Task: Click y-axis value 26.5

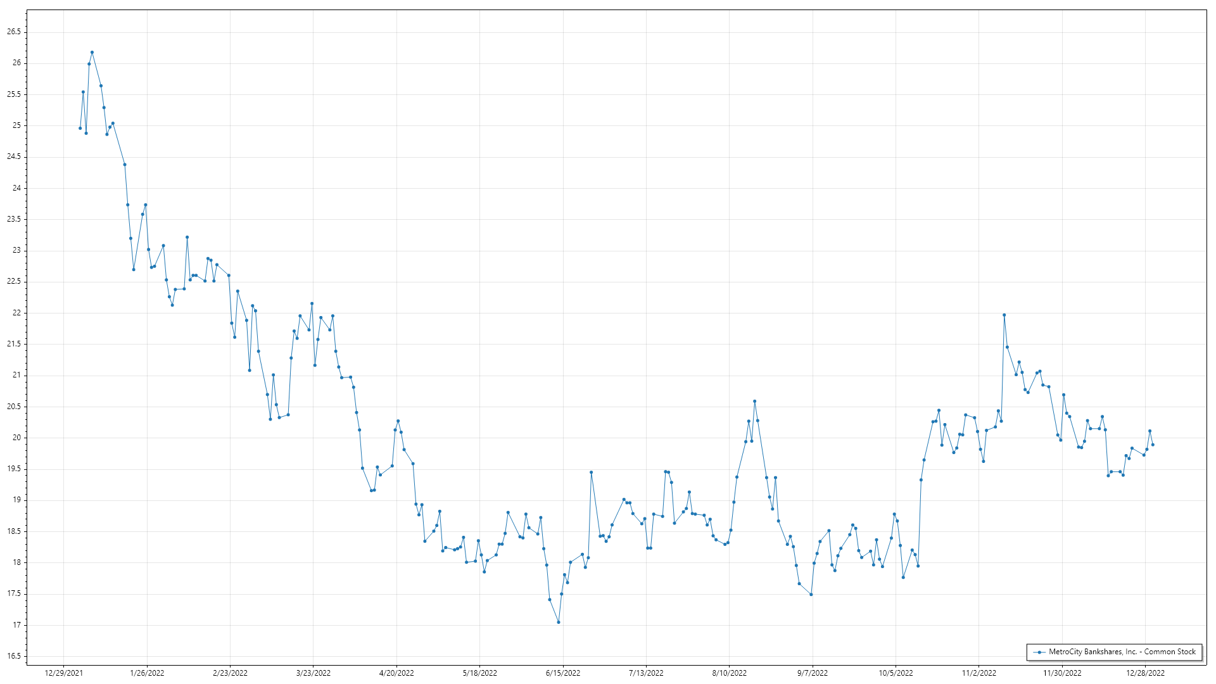Action: [x=14, y=32]
